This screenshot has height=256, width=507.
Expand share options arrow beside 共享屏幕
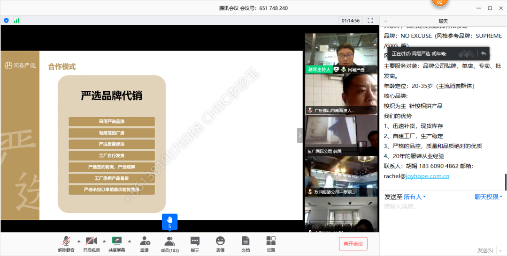(130, 241)
